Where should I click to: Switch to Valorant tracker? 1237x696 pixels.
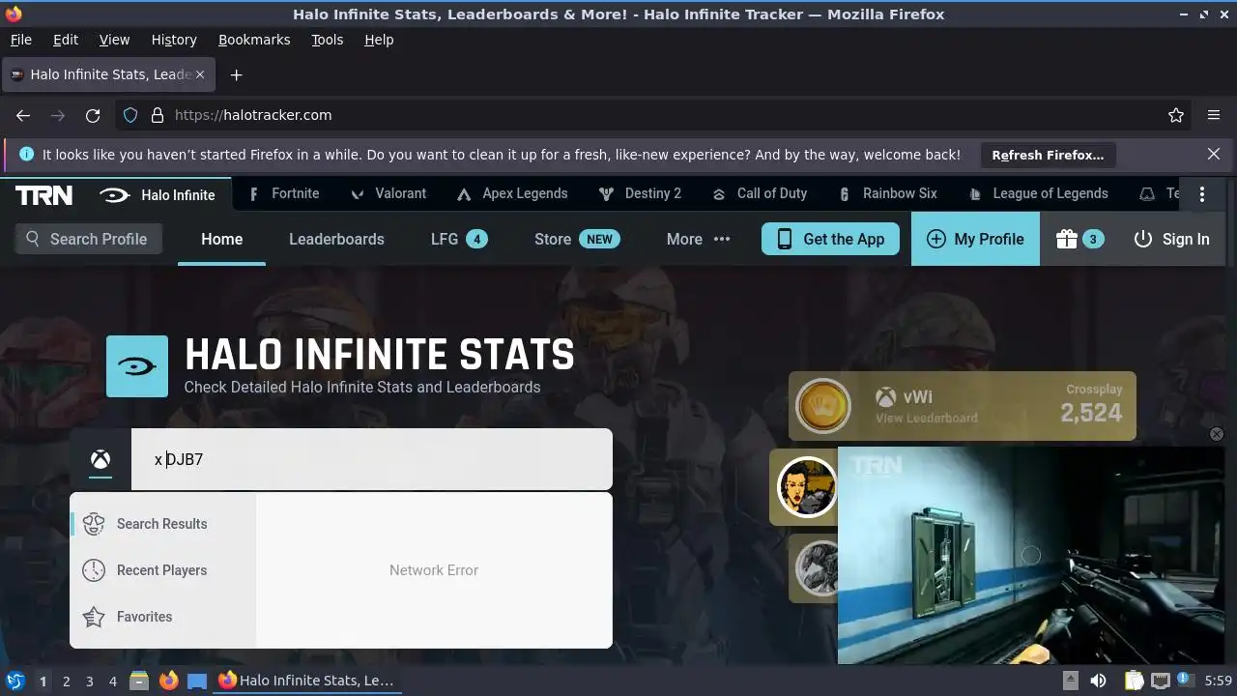coord(388,193)
